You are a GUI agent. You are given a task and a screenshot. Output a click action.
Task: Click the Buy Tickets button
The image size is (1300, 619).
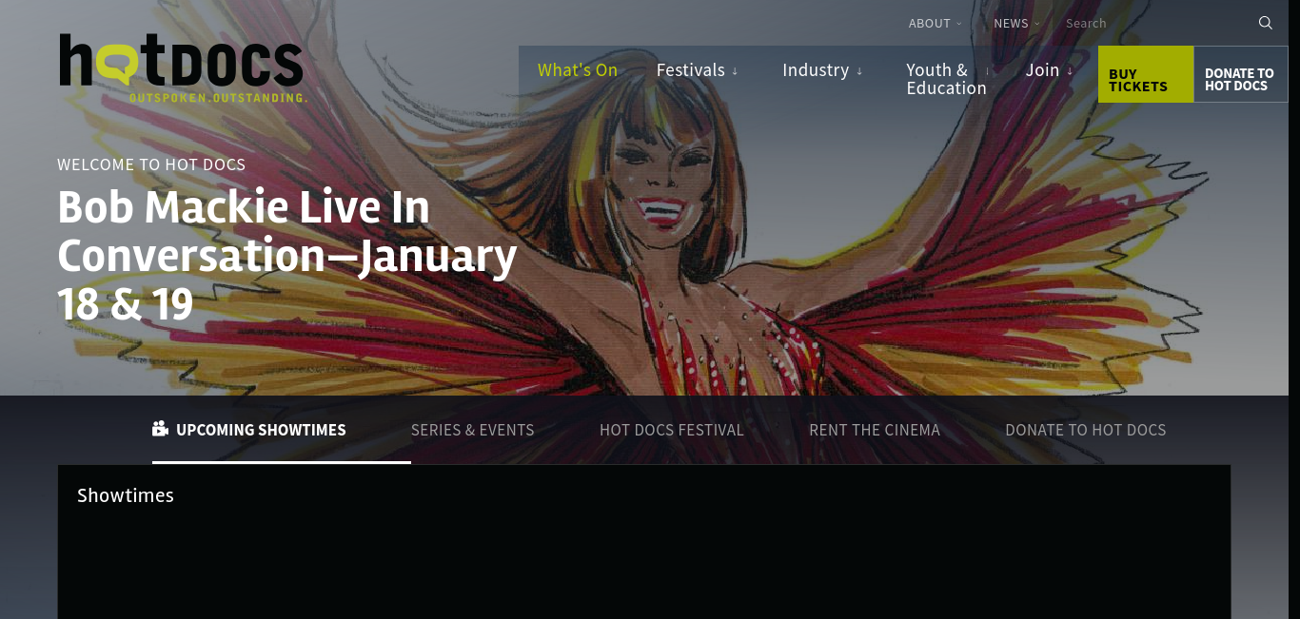coord(1146,74)
